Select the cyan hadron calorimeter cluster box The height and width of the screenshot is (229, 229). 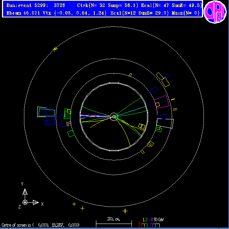(x=47, y=112)
